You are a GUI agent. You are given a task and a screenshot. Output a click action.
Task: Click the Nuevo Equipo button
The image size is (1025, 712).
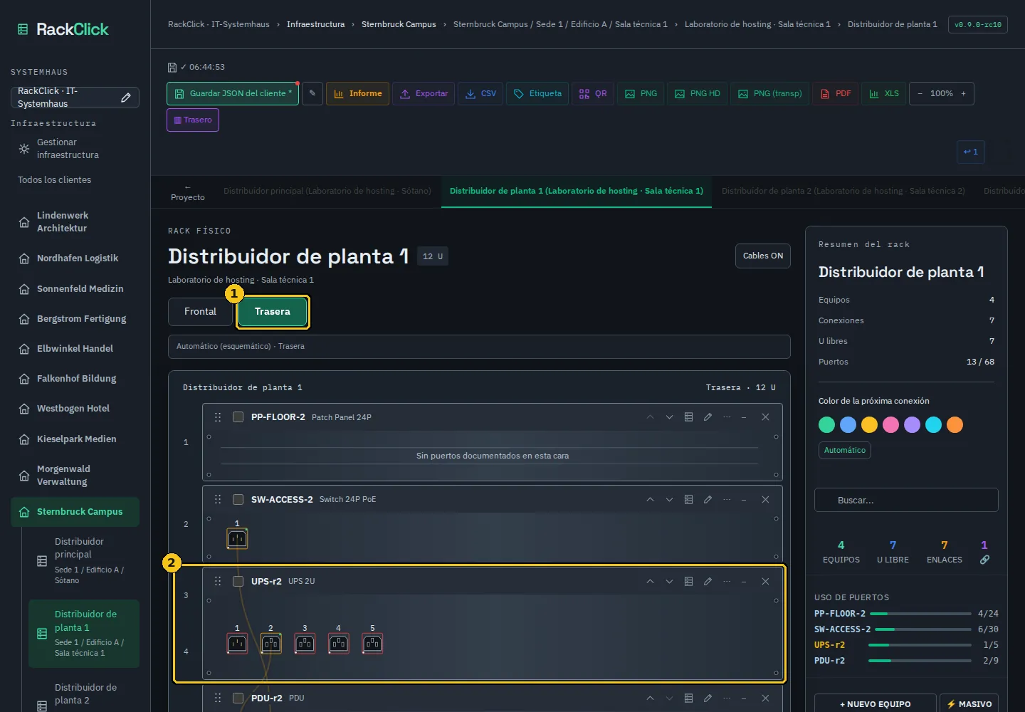(875, 704)
